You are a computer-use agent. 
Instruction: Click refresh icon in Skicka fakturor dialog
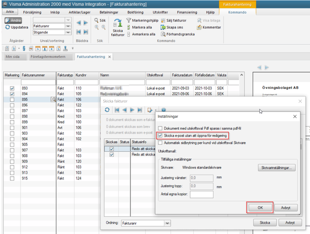tap(107, 110)
